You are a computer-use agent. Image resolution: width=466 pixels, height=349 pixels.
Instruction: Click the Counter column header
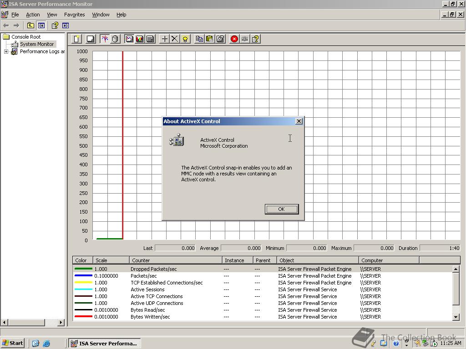(176, 260)
